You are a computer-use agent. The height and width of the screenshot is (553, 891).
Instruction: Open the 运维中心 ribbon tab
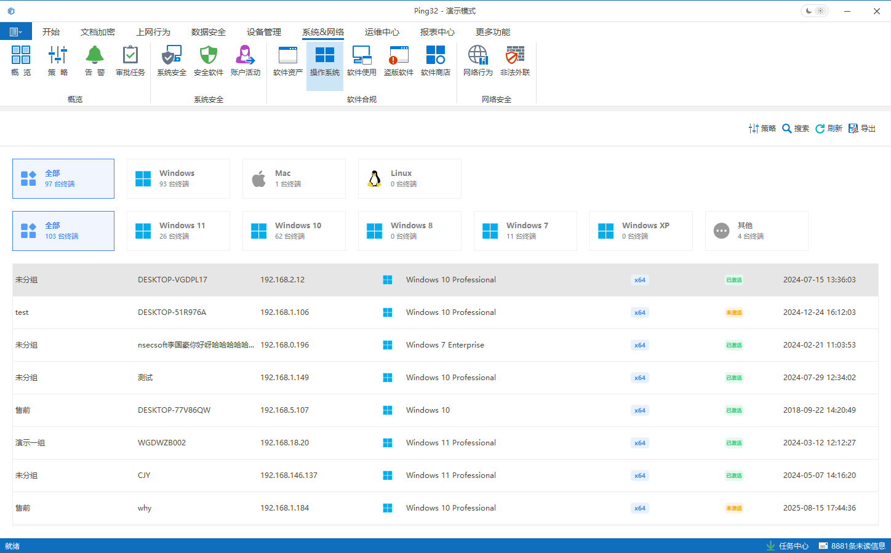point(382,32)
